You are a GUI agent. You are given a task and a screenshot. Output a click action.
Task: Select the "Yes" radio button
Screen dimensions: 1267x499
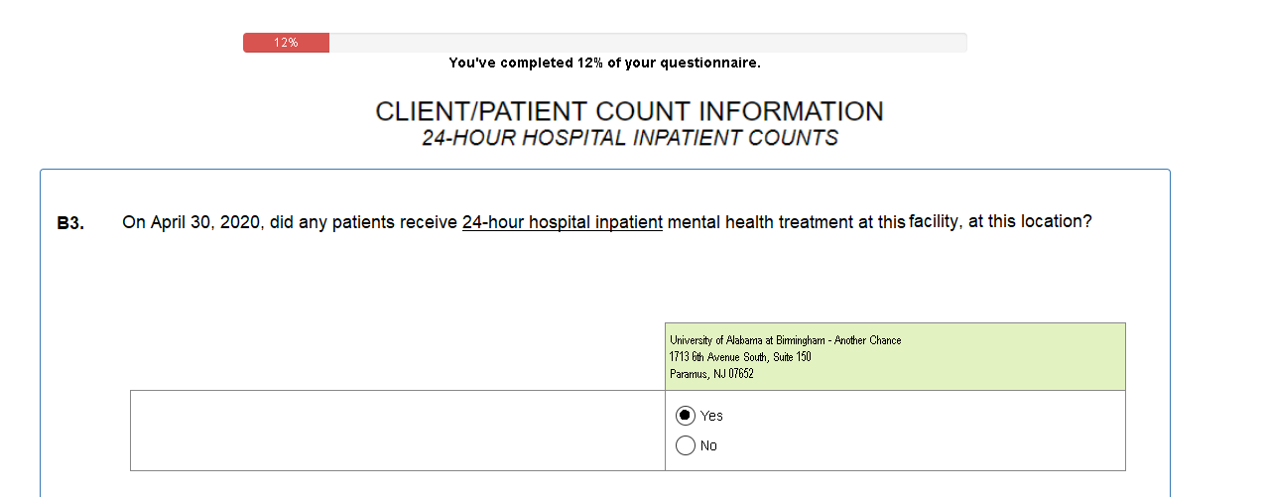(x=685, y=416)
